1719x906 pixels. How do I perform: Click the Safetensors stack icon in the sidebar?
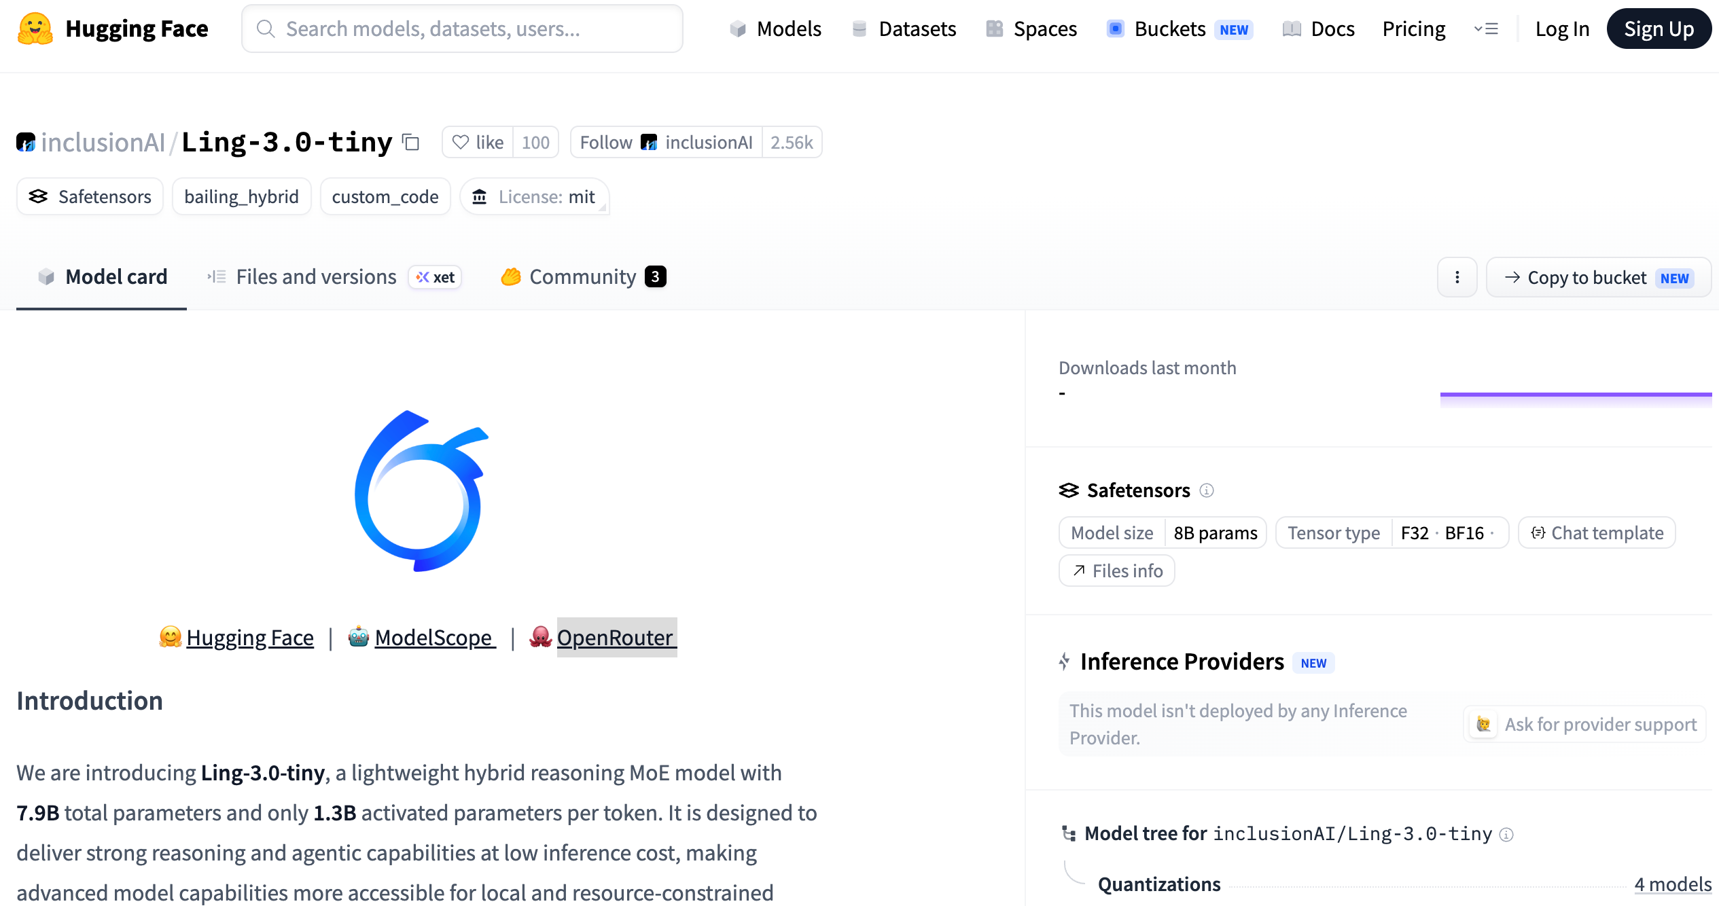click(x=1069, y=490)
